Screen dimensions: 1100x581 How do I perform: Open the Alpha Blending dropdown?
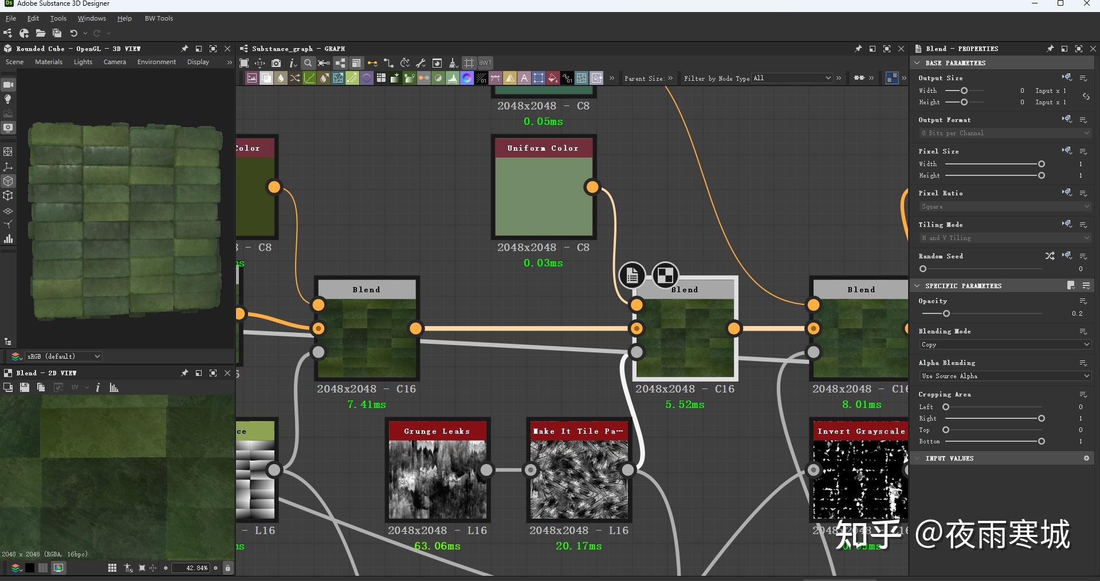point(1005,376)
